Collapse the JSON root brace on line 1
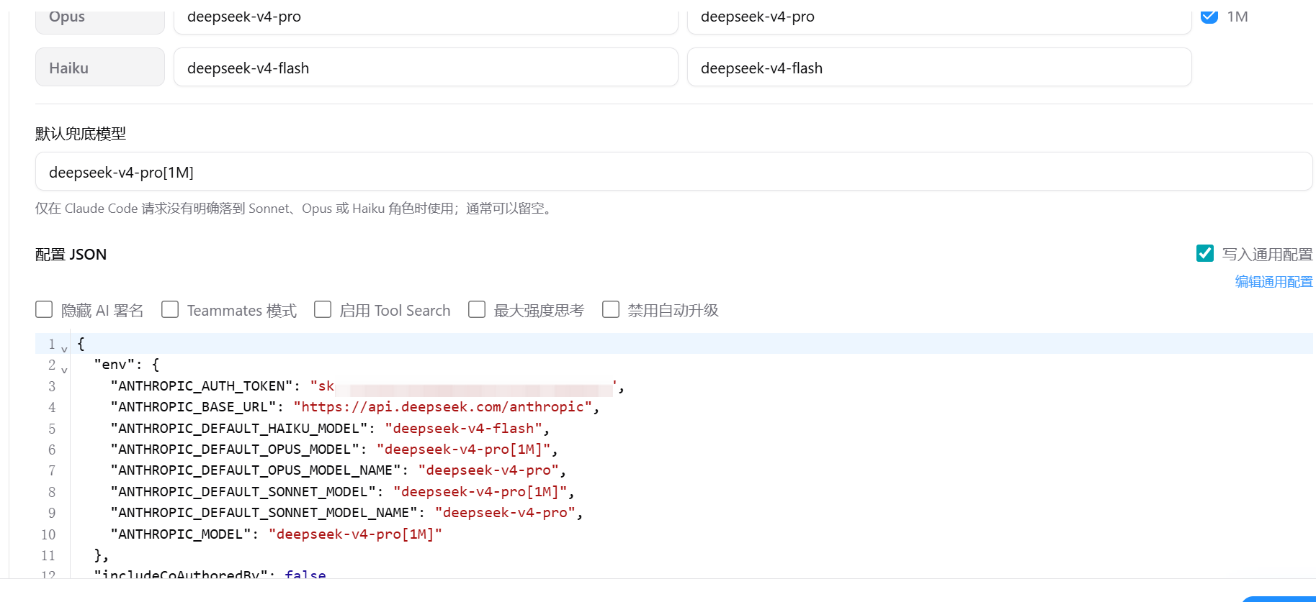The height and width of the screenshot is (602, 1316). click(x=64, y=349)
